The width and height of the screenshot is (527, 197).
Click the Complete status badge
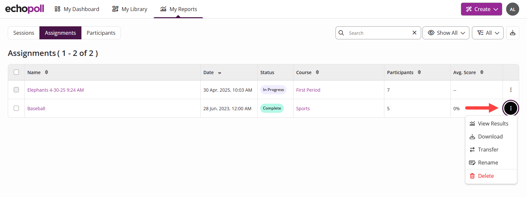point(272,108)
